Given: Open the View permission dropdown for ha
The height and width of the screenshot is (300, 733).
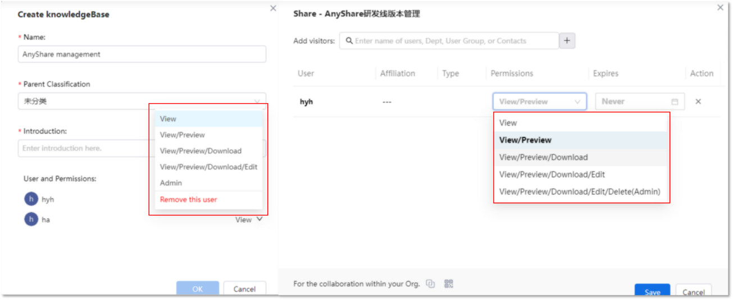Looking at the screenshot, I should pyautogui.click(x=249, y=220).
